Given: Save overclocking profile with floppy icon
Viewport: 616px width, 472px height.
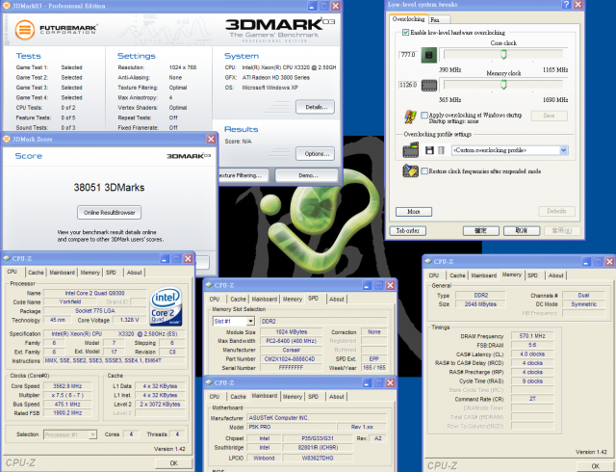Looking at the screenshot, I should coord(429,150).
